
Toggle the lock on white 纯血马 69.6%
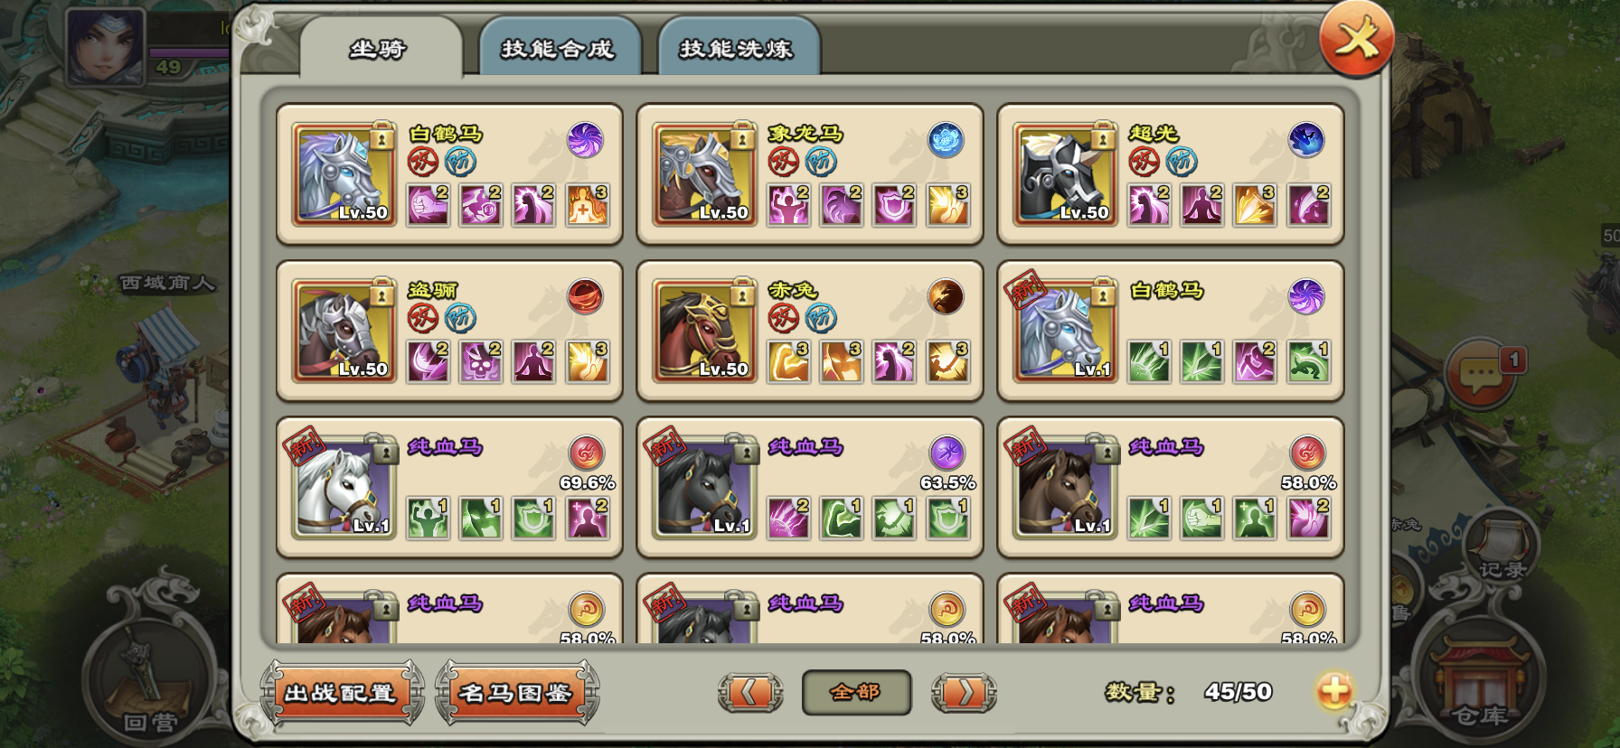(x=385, y=451)
